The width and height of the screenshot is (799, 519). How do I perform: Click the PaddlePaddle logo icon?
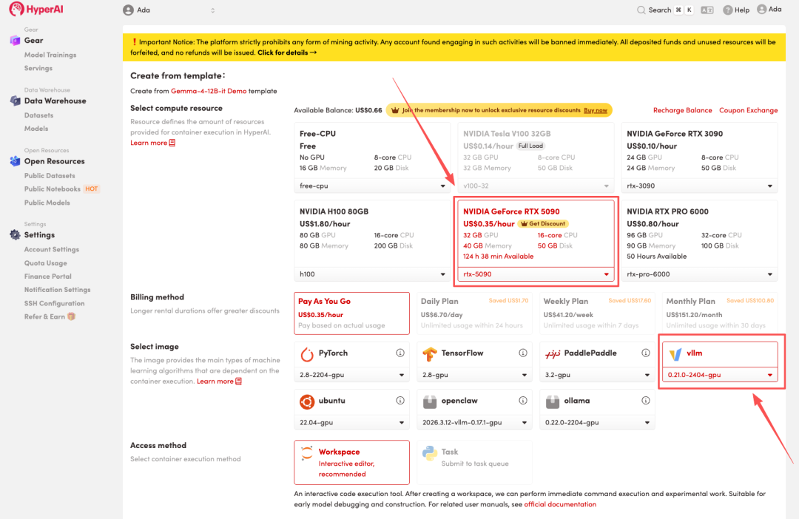pyautogui.click(x=553, y=354)
